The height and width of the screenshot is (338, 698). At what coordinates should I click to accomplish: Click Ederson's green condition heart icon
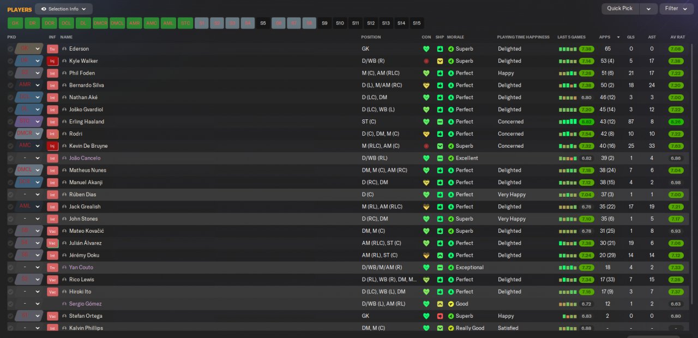click(426, 49)
